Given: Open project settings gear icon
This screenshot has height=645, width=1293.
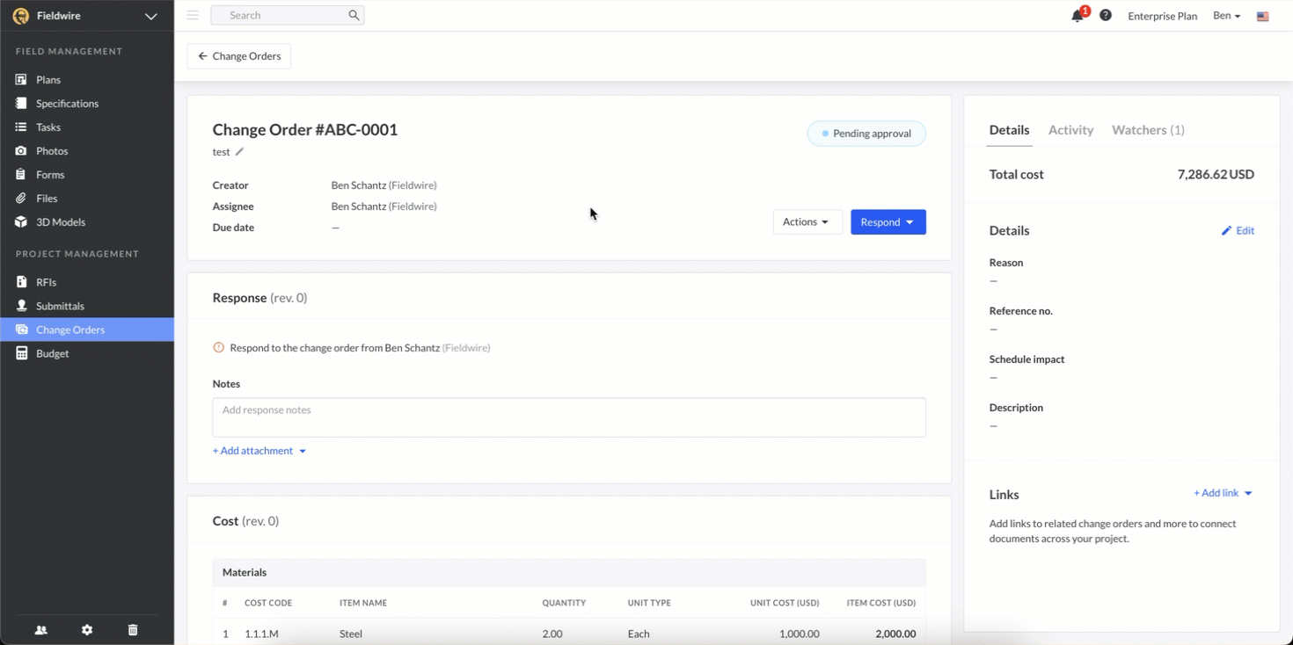Looking at the screenshot, I should [87, 630].
